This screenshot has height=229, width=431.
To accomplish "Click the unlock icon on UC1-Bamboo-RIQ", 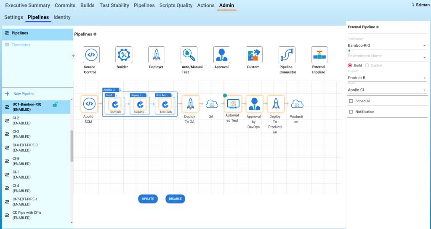I will pyautogui.click(x=55, y=104).
